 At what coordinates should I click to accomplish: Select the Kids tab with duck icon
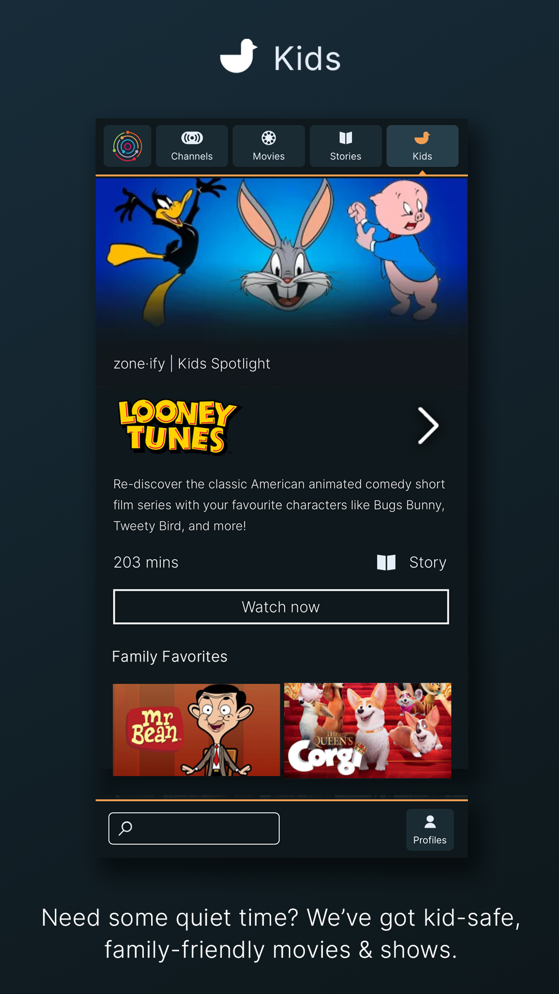click(422, 146)
